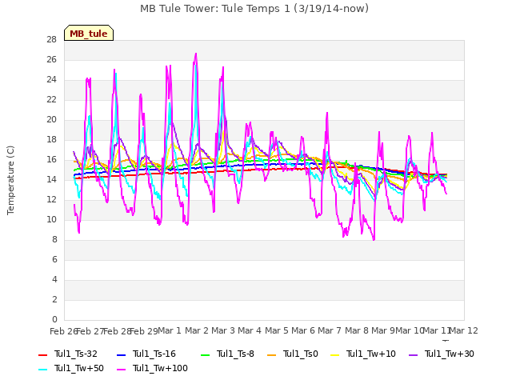The width and height of the screenshot is (512, 384).
Task: Click the MB_tule label tab
Action: 89,33
